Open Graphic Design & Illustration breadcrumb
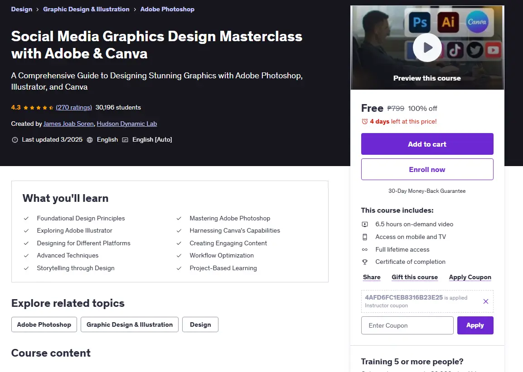Screen dimensions: 523x372 click(86, 10)
